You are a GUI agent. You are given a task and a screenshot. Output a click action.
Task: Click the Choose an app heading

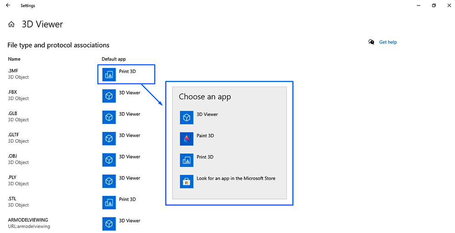pos(205,97)
